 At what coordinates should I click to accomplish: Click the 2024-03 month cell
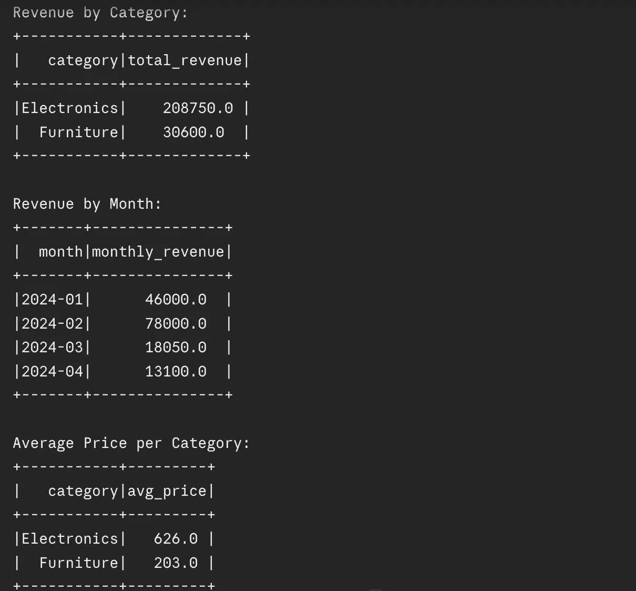pos(52,348)
